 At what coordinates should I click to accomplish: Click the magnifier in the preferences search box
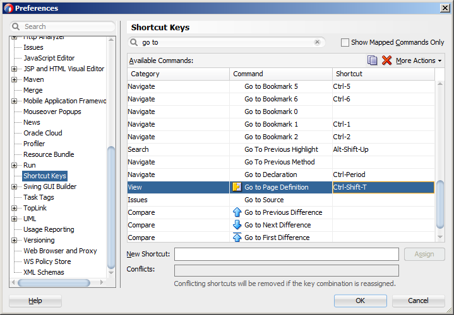[x=16, y=26]
